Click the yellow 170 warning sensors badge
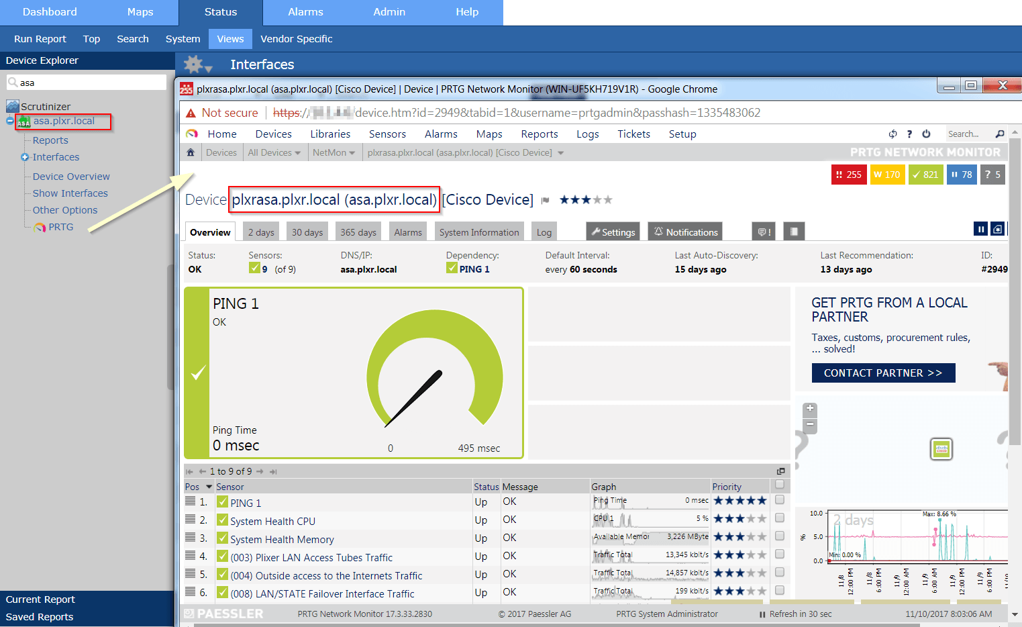Image resolution: width=1022 pixels, height=627 pixels. click(887, 175)
